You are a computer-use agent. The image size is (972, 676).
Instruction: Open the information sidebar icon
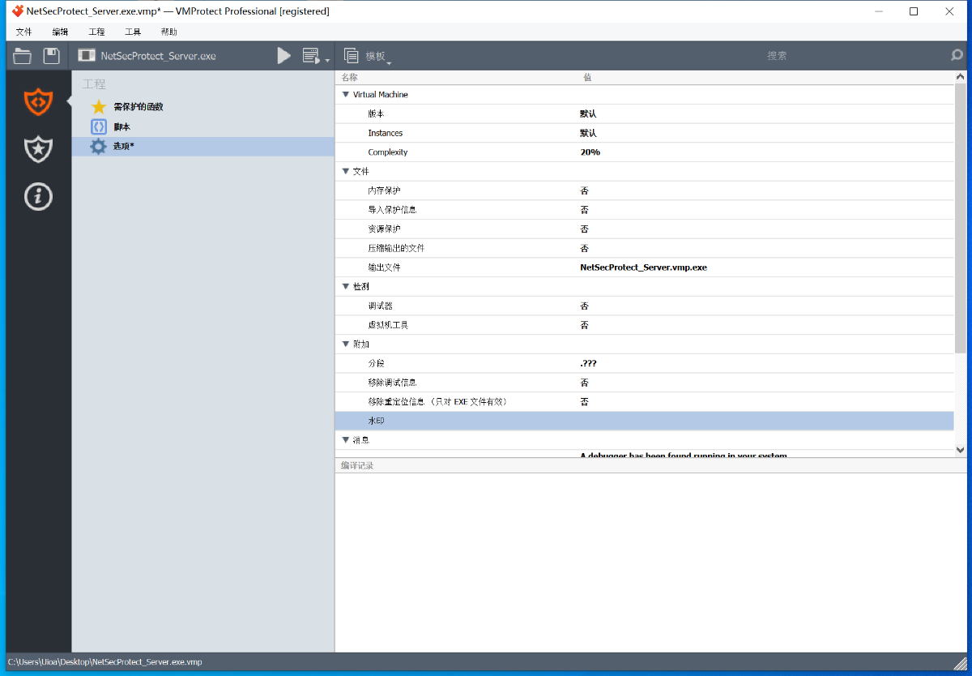coord(38,196)
